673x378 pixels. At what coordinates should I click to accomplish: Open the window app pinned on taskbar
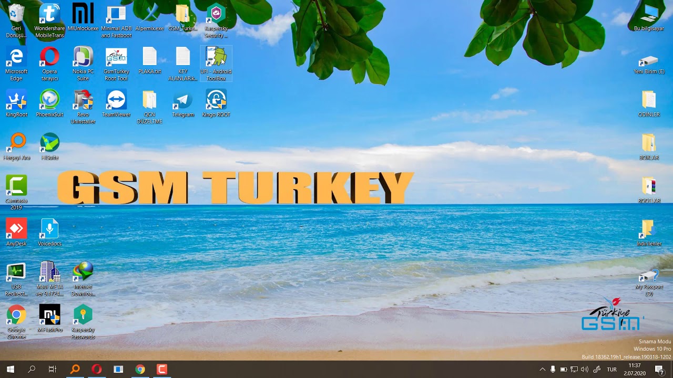coord(118,369)
